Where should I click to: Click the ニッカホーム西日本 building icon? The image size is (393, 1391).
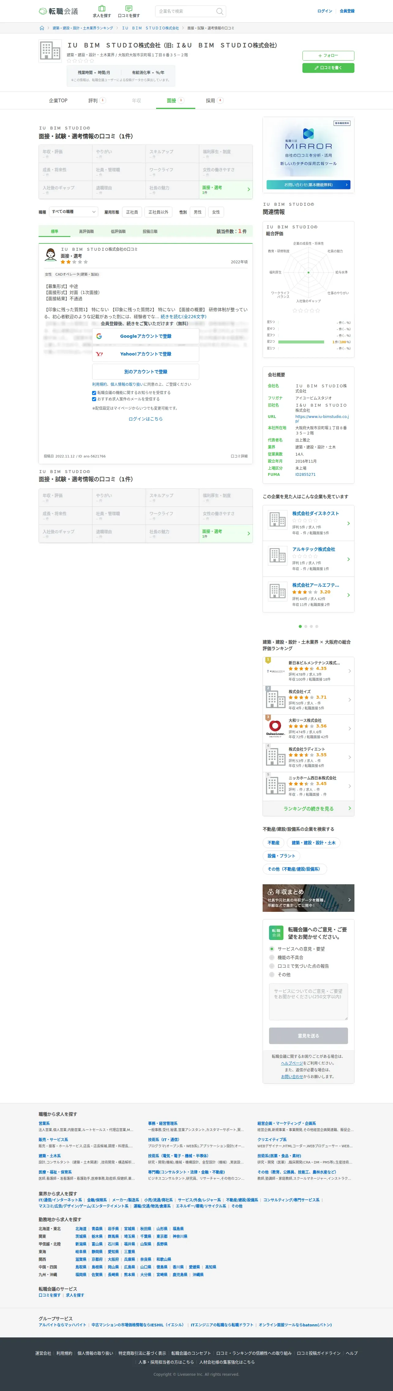275,786
